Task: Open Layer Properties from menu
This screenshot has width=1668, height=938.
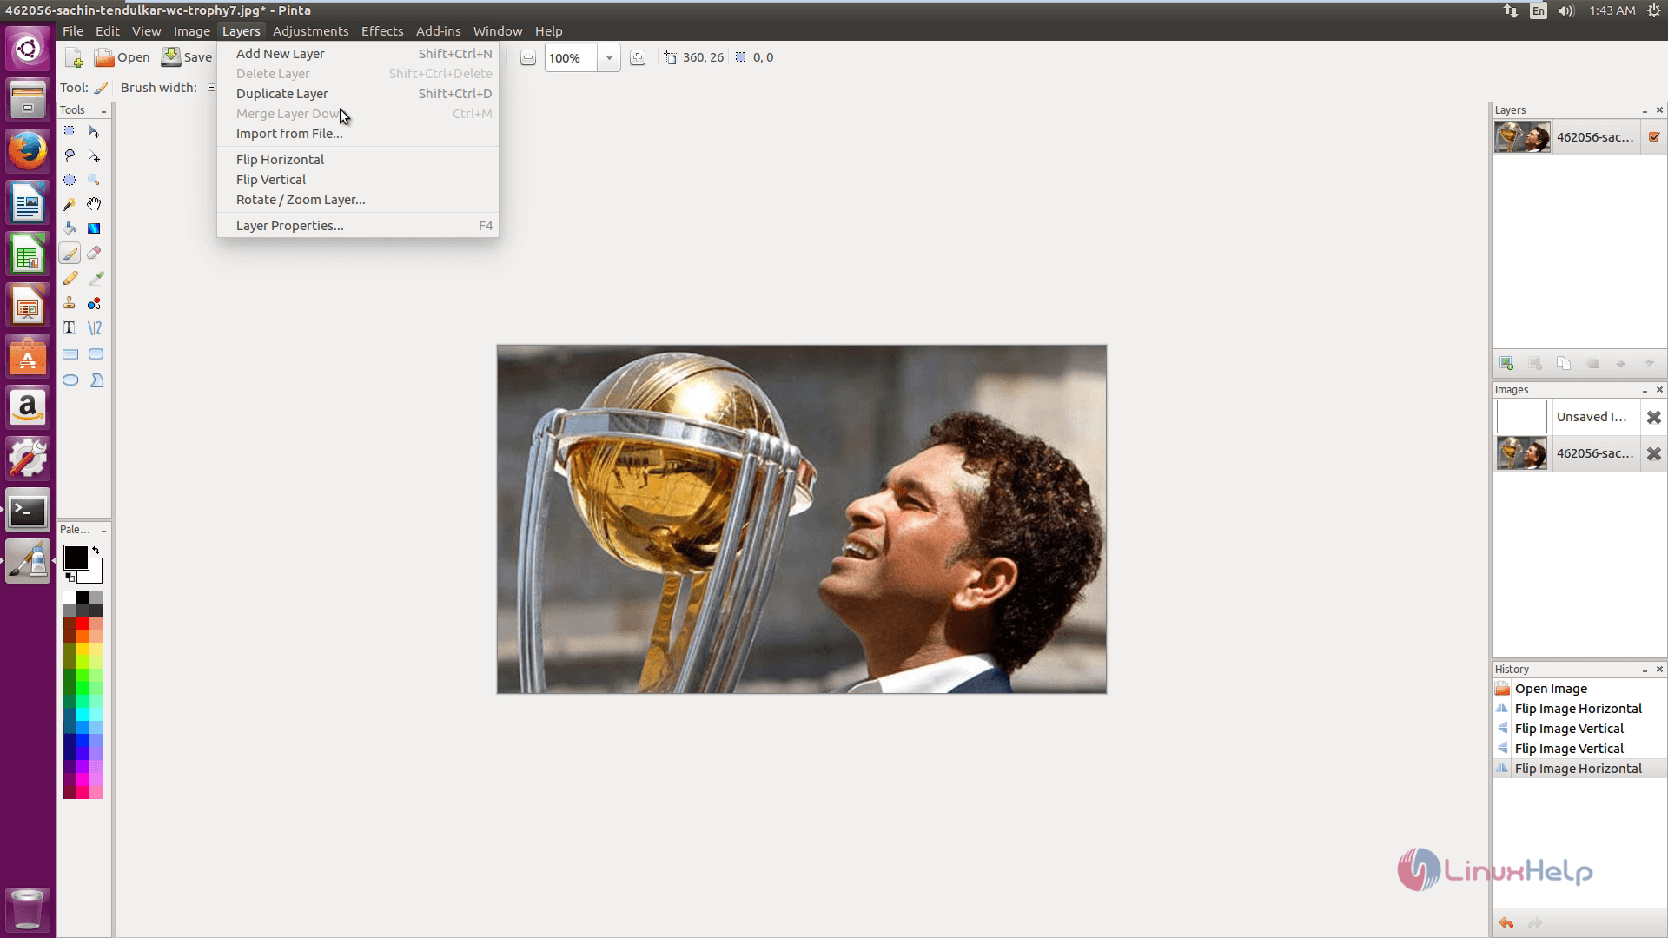Action: [x=358, y=226]
